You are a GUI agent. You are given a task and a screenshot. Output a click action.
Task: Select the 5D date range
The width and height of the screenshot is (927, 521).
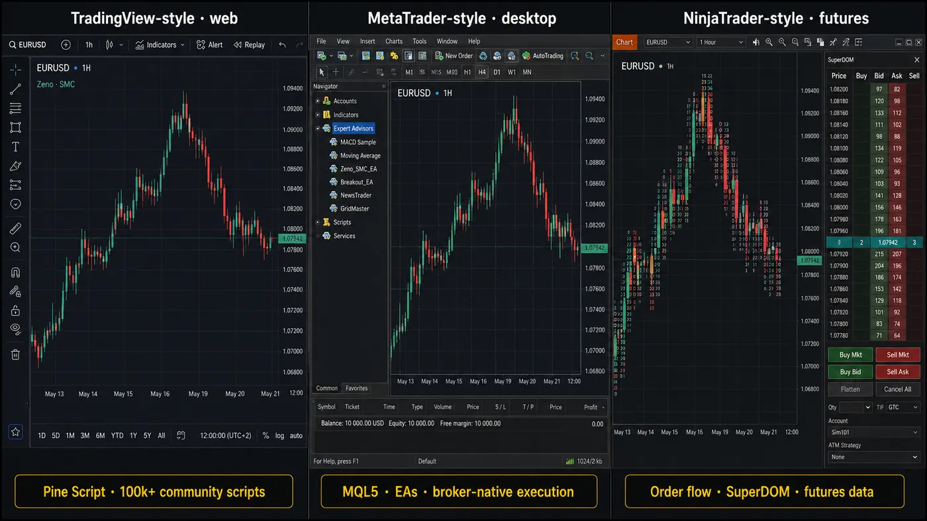tap(56, 436)
